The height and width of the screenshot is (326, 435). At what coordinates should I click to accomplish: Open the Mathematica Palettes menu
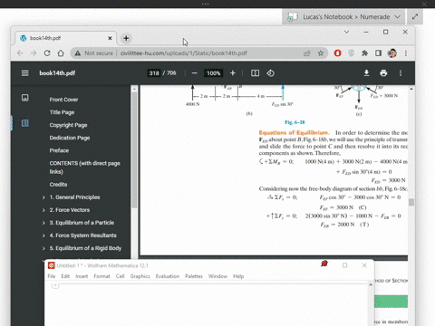[194, 276]
